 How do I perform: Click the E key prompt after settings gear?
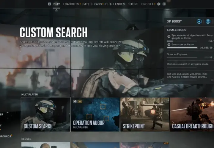point(164,4)
